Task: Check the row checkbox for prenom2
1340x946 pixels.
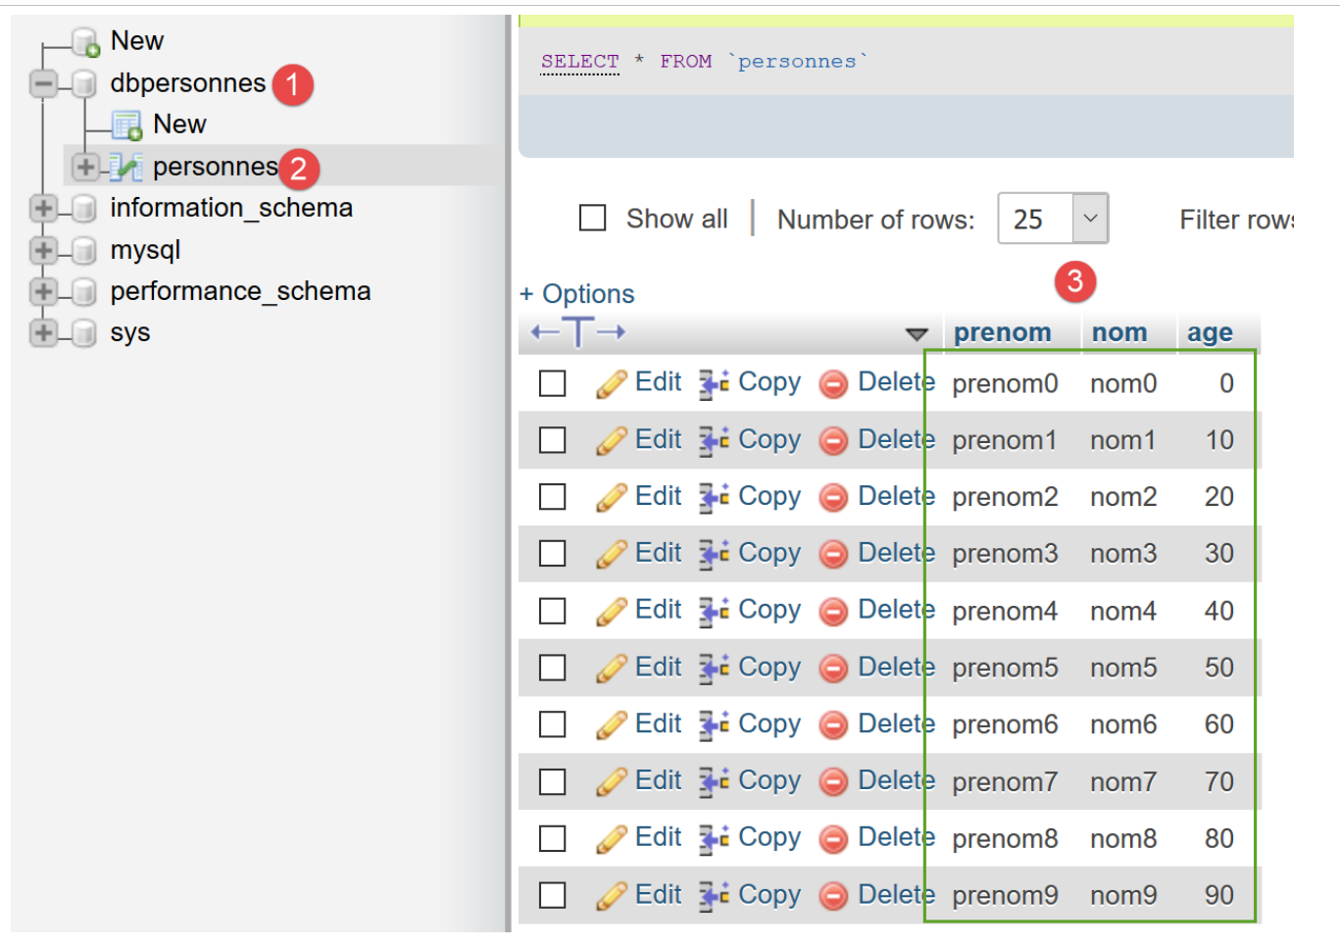Action: click(x=553, y=497)
